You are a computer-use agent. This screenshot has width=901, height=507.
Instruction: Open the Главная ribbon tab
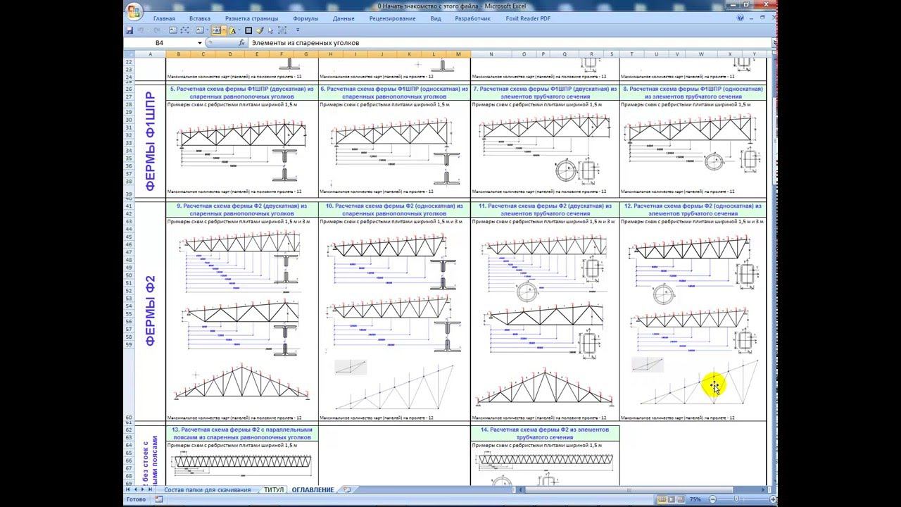[x=164, y=18]
